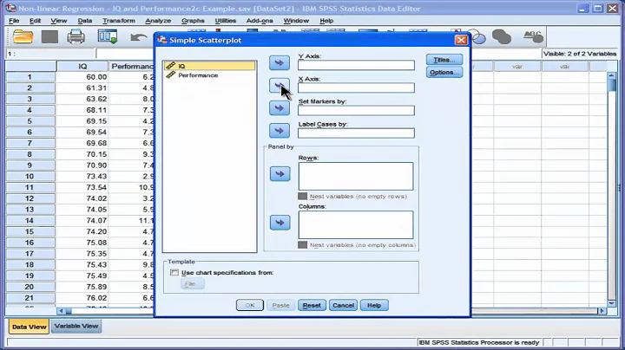Click IQ cell with value 68.11
Image resolution: width=625 pixels, height=350 pixels.
pos(82,110)
